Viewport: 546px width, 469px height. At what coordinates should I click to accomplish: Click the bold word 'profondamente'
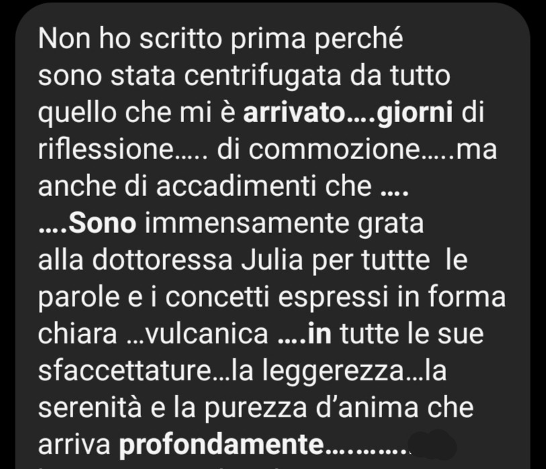(222, 446)
